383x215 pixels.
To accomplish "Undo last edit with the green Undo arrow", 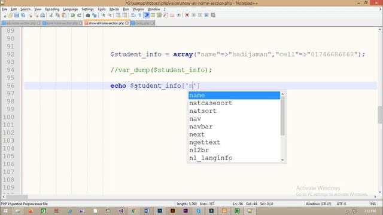I will click(x=72, y=15).
